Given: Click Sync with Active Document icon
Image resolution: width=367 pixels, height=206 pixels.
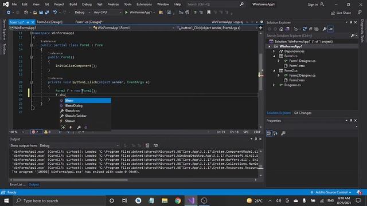Looking at the screenshot, I should click(x=304, y=29).
